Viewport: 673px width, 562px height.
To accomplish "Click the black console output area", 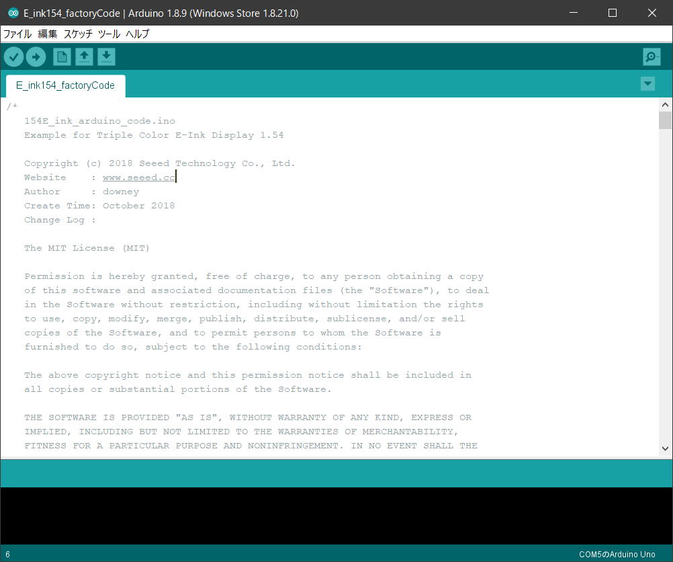I will [336, 516].
